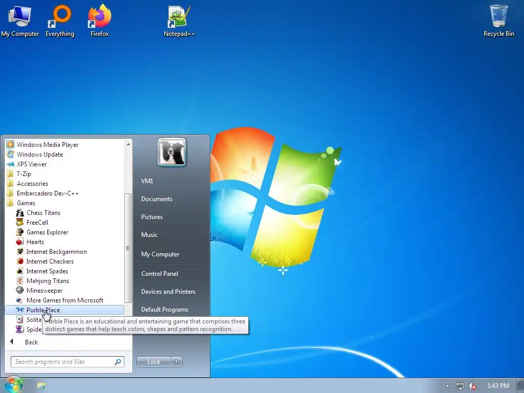Image resolution: width=524 pixels, height=393 pixels.
Task: Click the Mahjong Titans icon
Action: click(20, 280)
